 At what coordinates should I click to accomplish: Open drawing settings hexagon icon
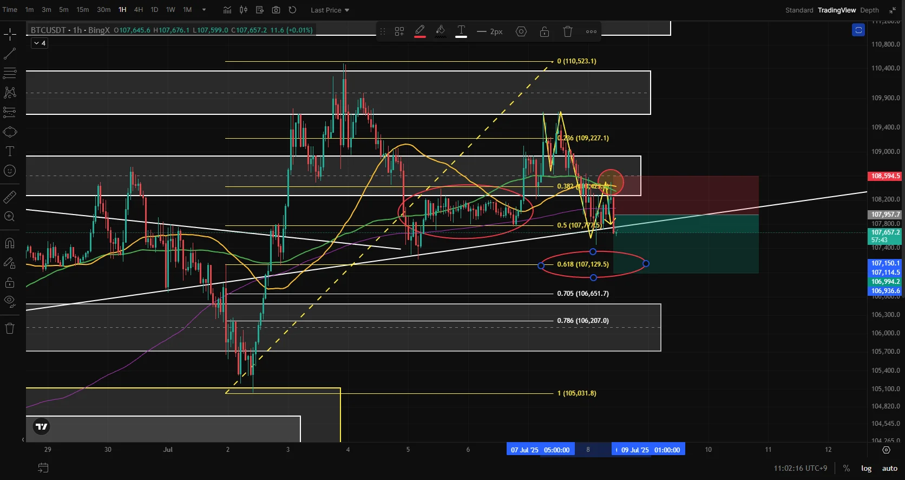(x=521, y=31)
